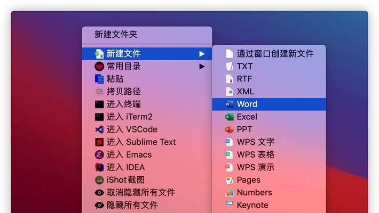Choose 进入 IDEA menu entry
The height and width of the screenshot is (213, 379).
(147, 167)
